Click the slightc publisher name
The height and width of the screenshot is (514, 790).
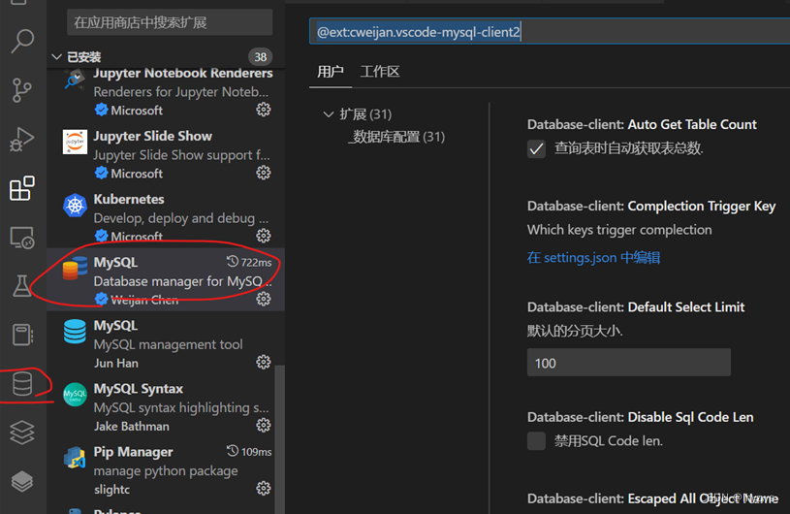point(111,490)
